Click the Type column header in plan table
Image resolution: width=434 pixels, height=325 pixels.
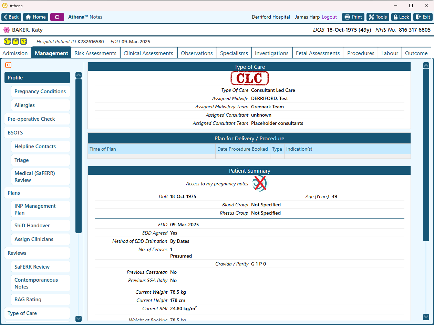[277, 149]
